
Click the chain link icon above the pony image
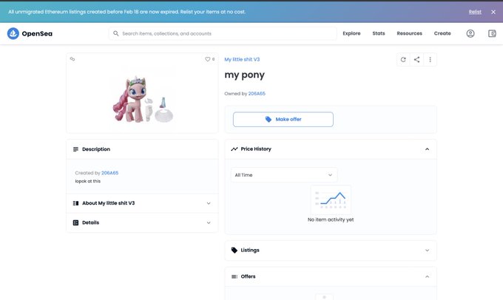72,59
